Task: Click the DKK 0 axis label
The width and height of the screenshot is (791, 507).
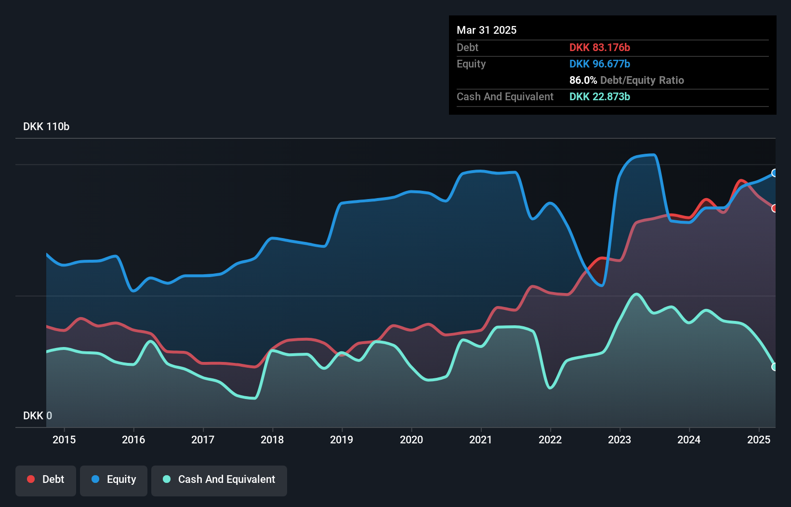Action: 38,415
